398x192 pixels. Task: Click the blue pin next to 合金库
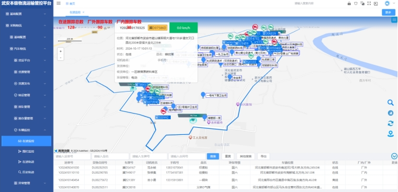click(230, 77)
